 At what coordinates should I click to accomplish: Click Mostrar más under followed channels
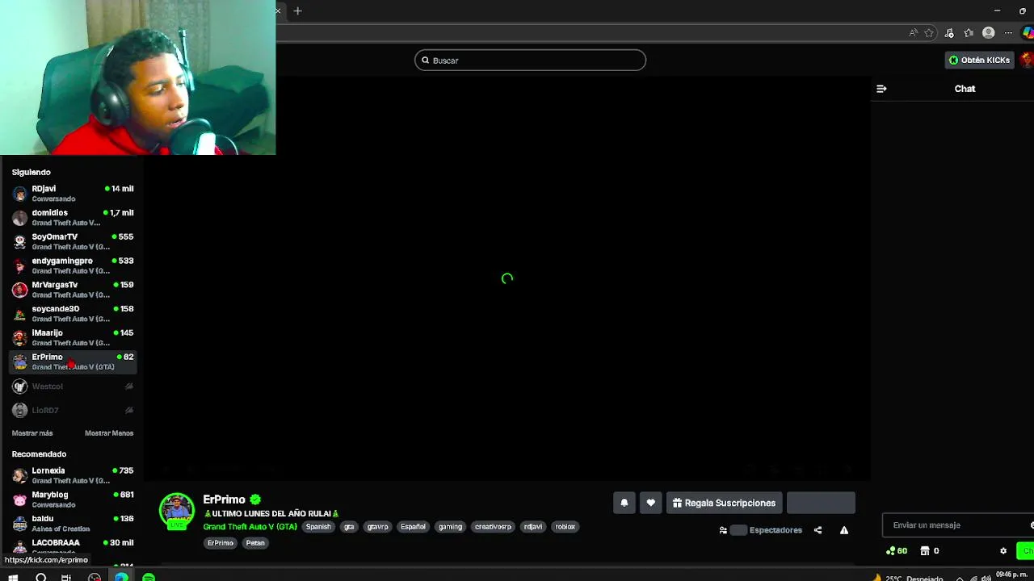tap(32, 433)
